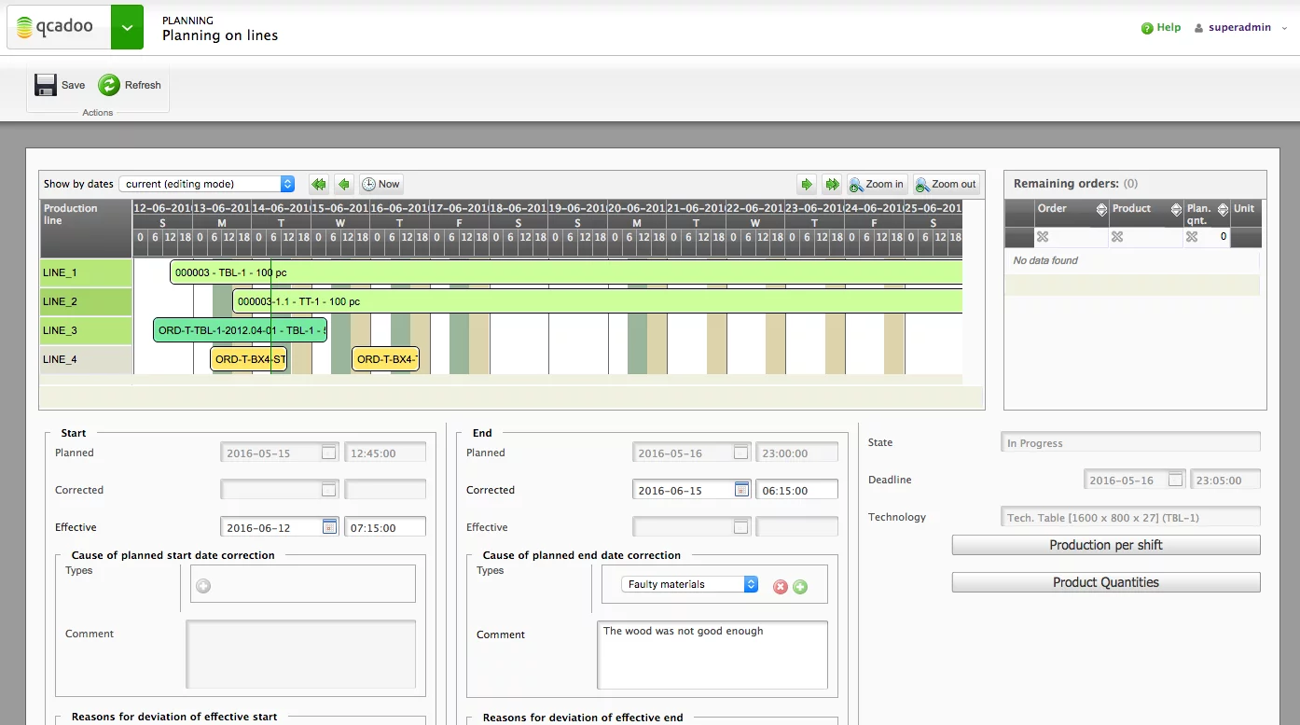Click the LINE_3 production line row

(86, 330)
